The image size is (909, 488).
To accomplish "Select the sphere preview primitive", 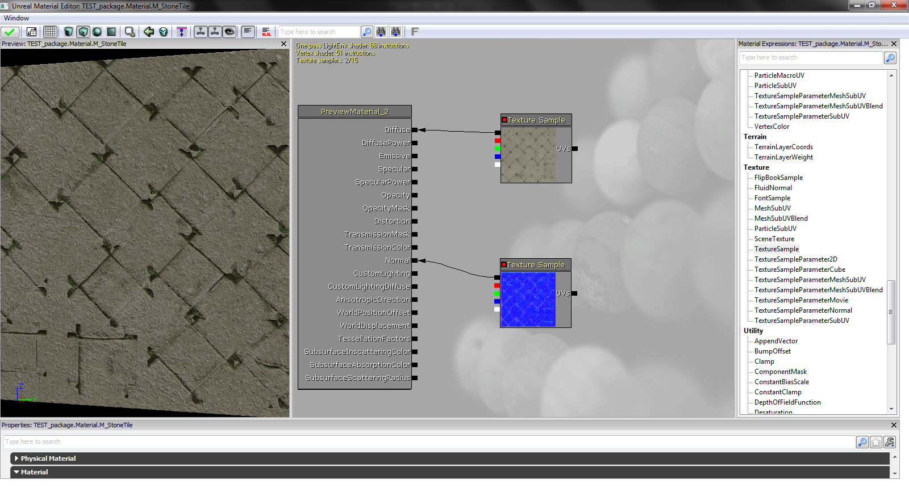I will (x=97, y=32).
